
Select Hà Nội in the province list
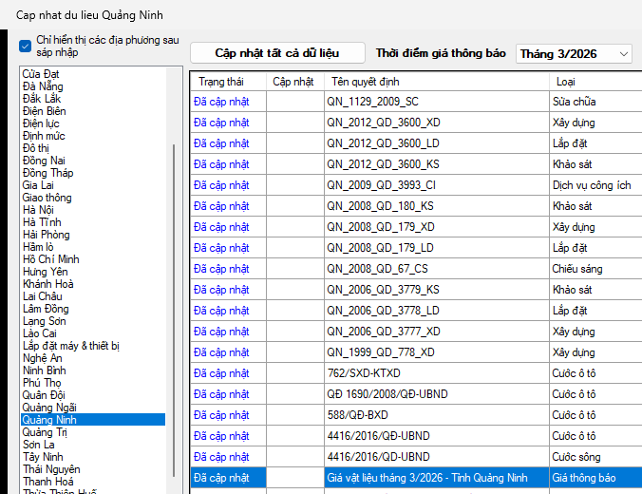(x=38, y=210)
